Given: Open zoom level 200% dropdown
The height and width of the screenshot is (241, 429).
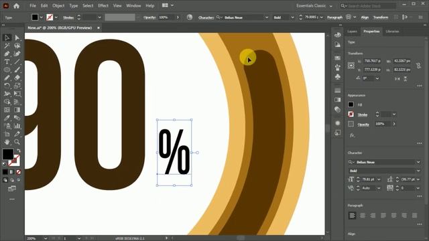Looking at the screenshot, I should point(46,238).
